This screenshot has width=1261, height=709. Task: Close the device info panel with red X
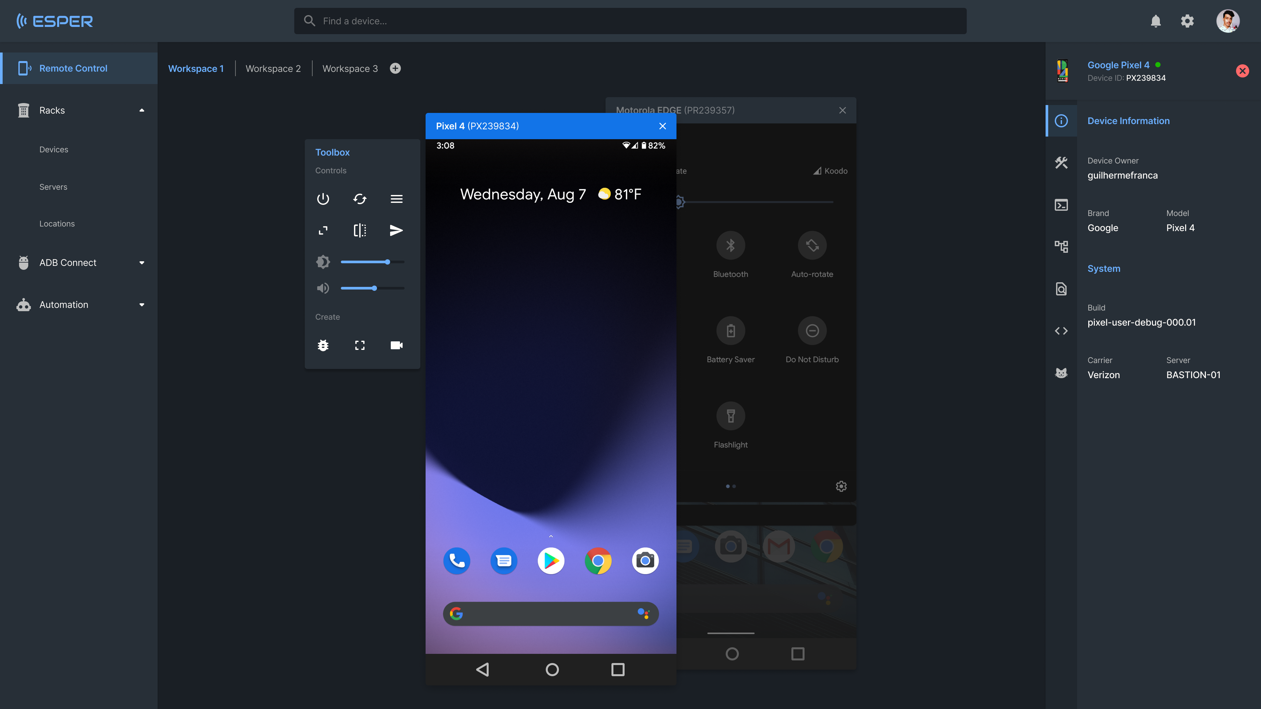pyautogui.click(x=1242, y=71)
